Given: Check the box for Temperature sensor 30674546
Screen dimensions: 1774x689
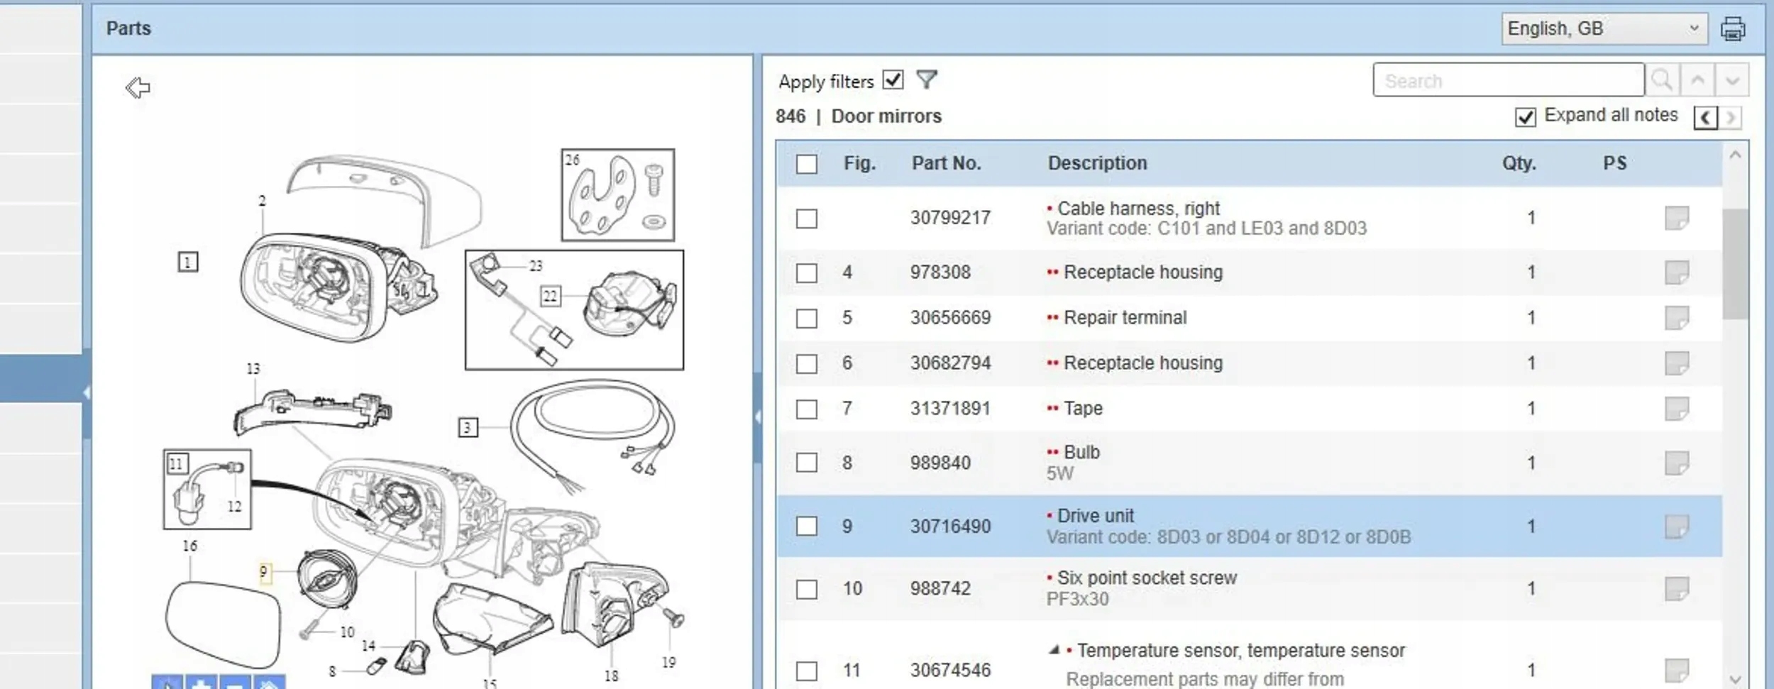Looking at the screenshot, I should click(x=807, y=671).
